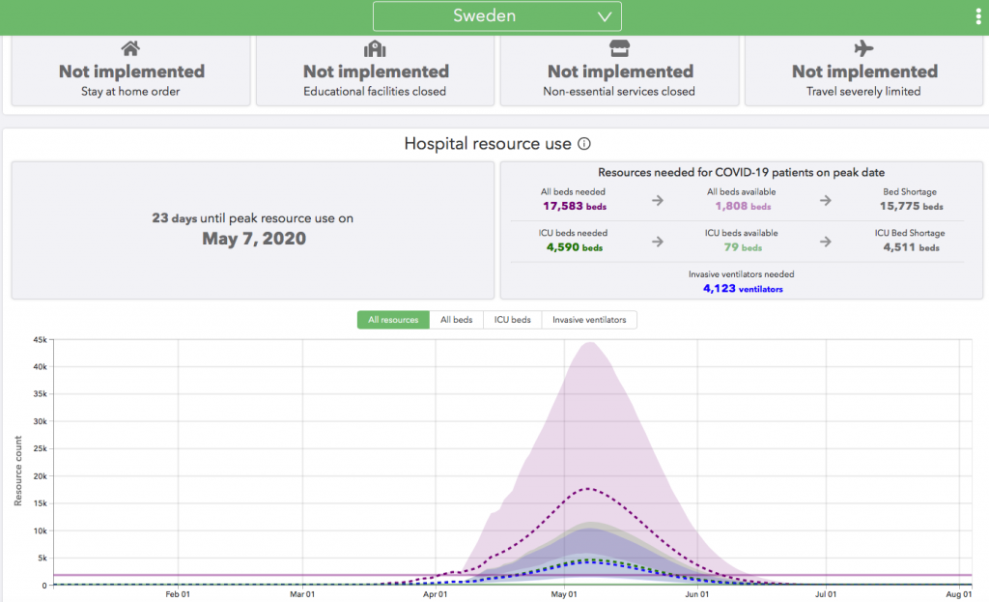Select the All resources chart tab

[393, 320]
